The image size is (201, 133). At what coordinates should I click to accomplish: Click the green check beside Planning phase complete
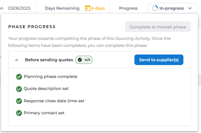[19, 77]
